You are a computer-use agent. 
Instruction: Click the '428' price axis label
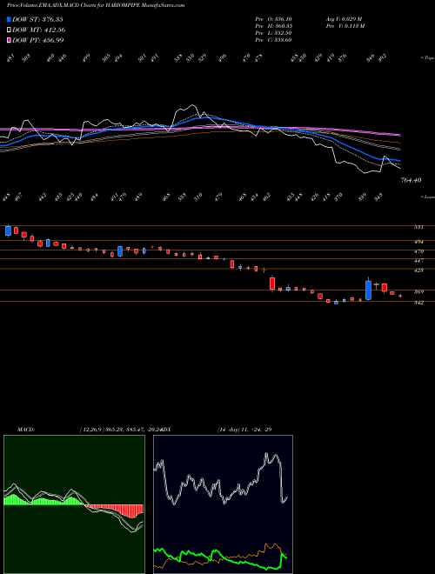point(418,270)
